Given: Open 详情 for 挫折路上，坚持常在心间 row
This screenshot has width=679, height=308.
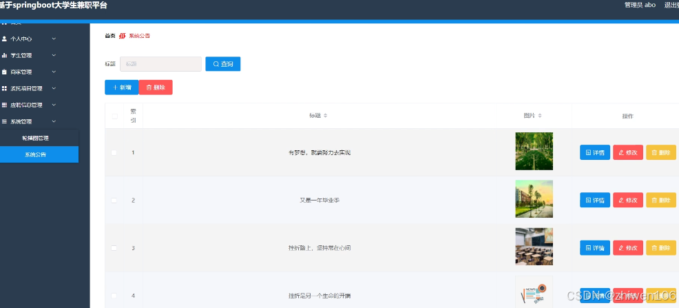Looking at the screenshot, I should click(x=595, y=248).
